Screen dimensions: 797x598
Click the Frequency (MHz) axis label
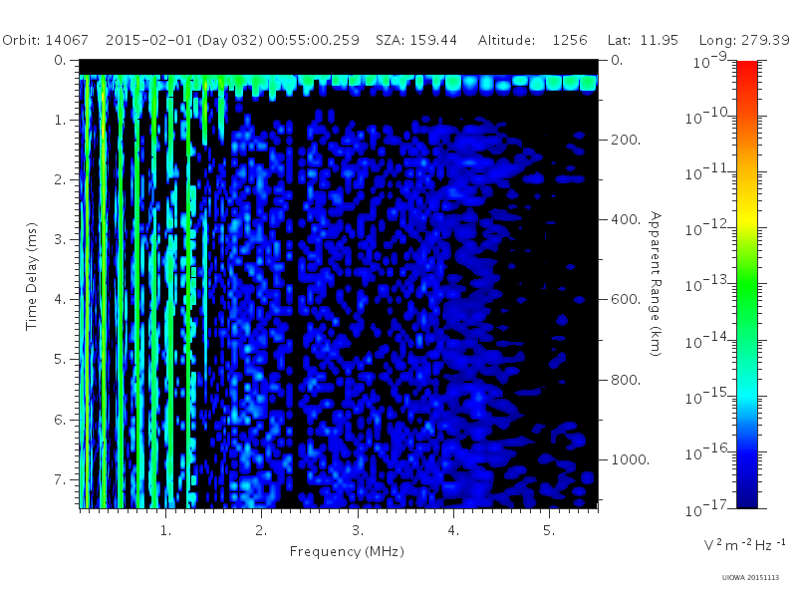click(x=347, y=552)
